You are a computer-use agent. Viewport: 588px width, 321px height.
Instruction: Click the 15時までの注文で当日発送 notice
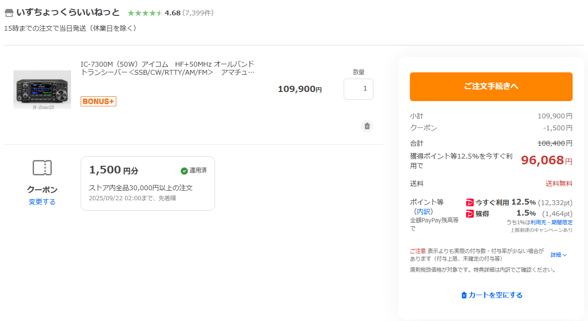tap(71, 28)
